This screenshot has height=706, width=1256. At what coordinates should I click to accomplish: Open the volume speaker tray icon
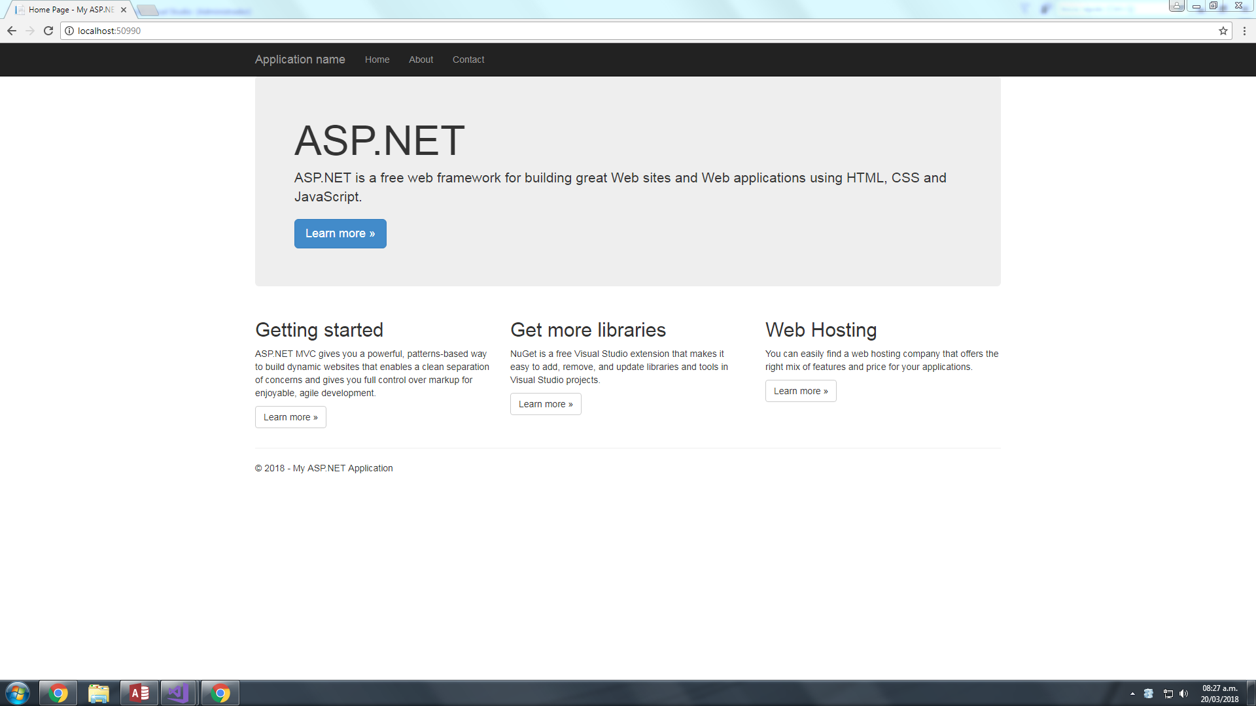tap(1183, 694)
